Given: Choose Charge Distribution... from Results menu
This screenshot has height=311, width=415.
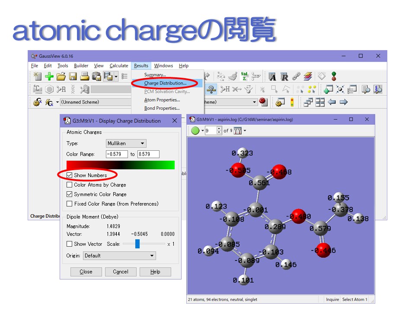Looking at the screenshot, I should click(x=165, y=83).
